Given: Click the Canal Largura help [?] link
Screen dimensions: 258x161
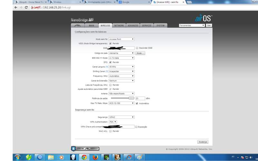Looking at the screenshot, I should [x=107, y=67].
